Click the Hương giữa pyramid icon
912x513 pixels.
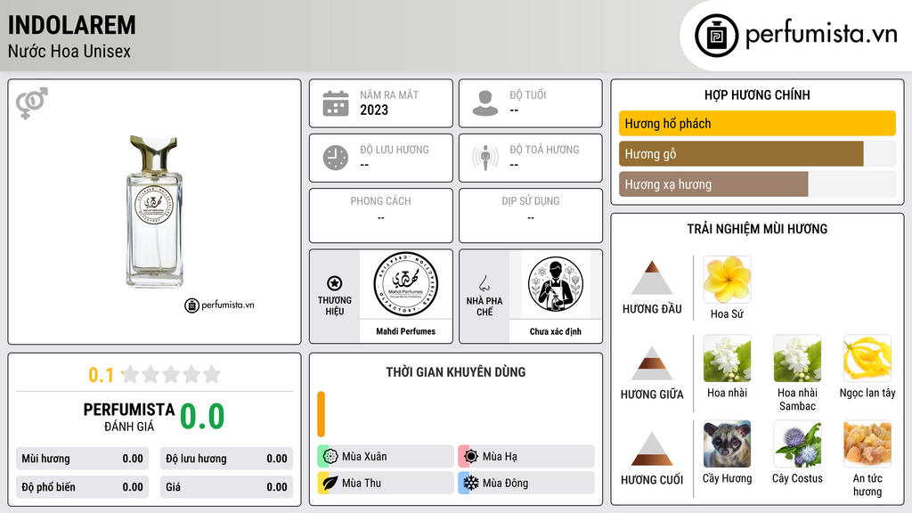[652, 363]
